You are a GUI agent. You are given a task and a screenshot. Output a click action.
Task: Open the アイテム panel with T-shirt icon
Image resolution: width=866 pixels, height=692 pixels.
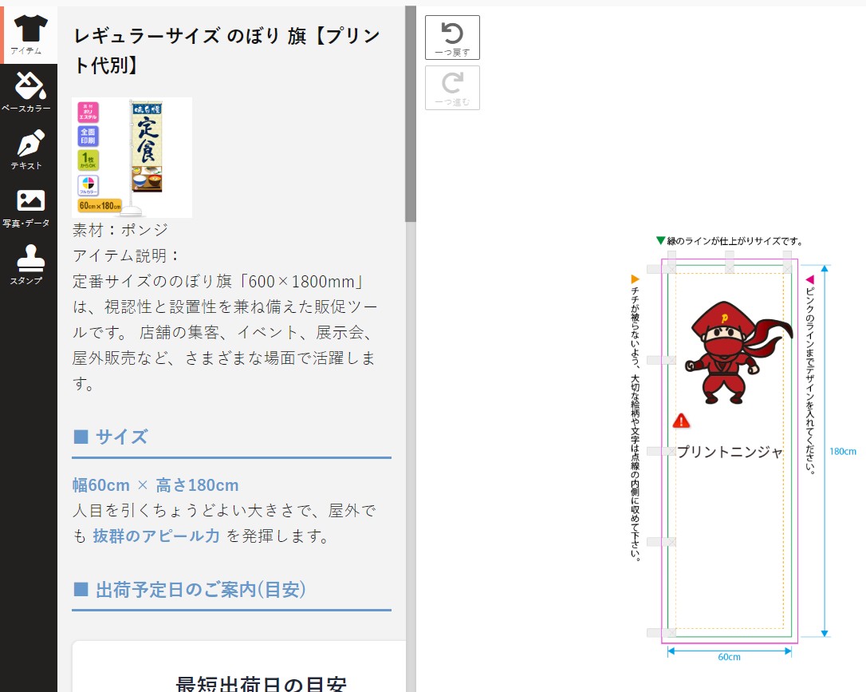[x=29, y=34]
